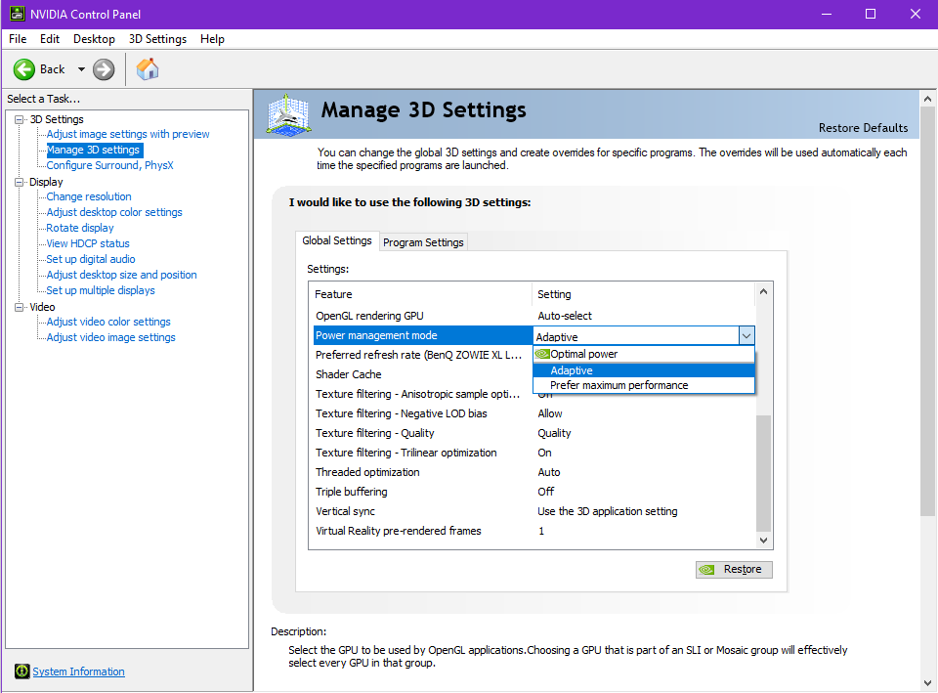Open Adjust video color settings
Image resolution: width=938 pixels, height=693 pixels.
[108, 322]
